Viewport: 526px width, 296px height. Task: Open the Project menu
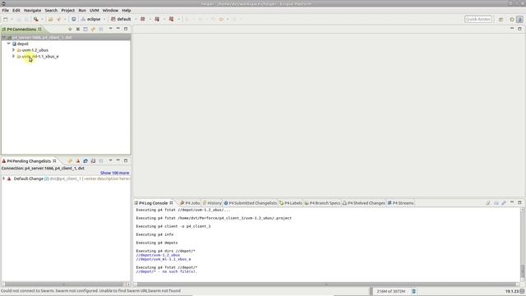(67, 11)
